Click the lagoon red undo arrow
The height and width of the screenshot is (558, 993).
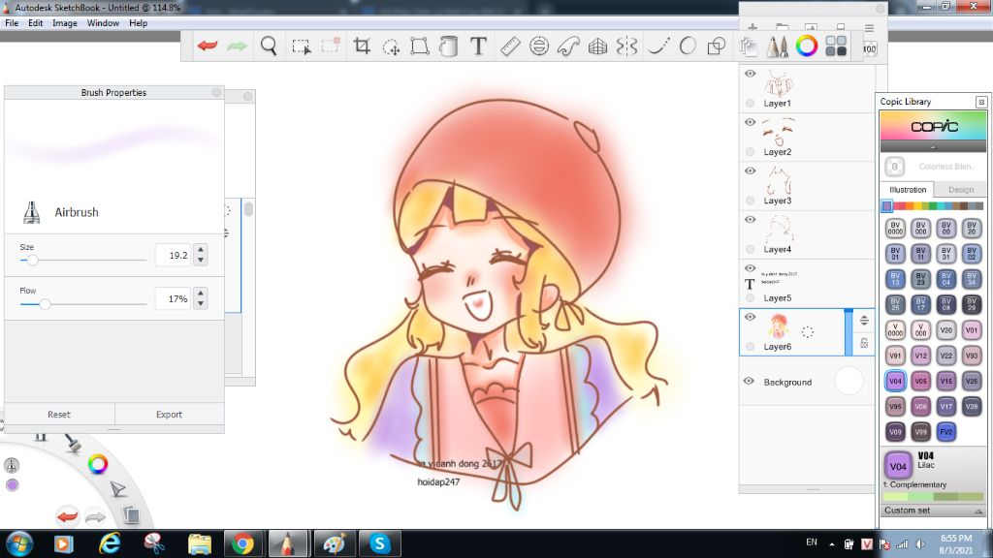tap(67, 516)
